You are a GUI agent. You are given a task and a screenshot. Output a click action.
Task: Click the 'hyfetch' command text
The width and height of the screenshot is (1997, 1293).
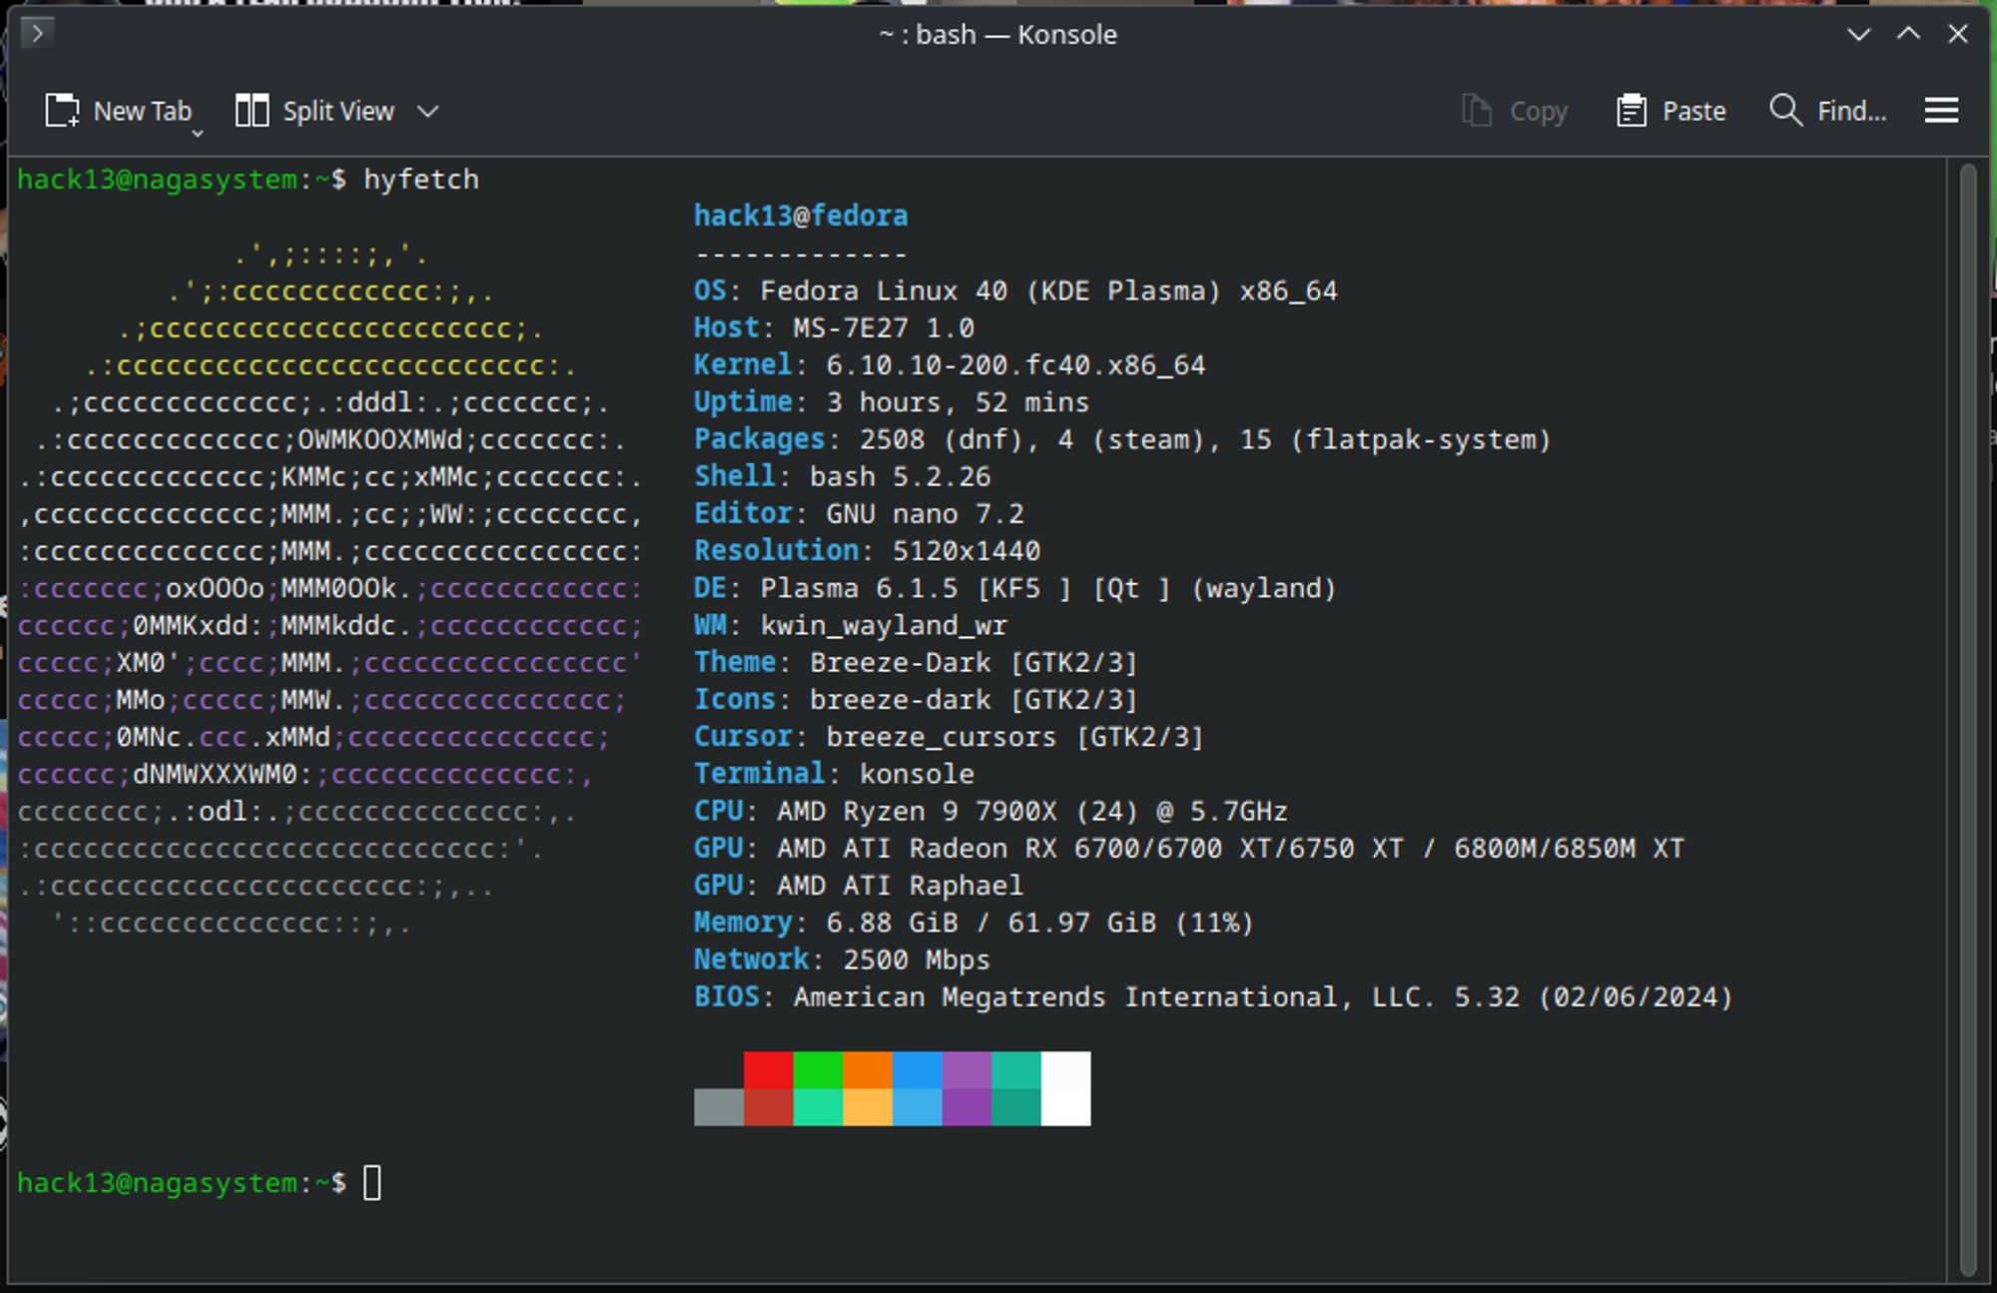pos(421,180)
